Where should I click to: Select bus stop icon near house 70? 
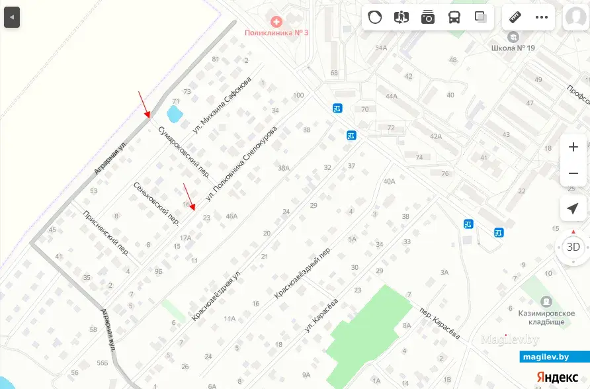click(x=337, y=108)
